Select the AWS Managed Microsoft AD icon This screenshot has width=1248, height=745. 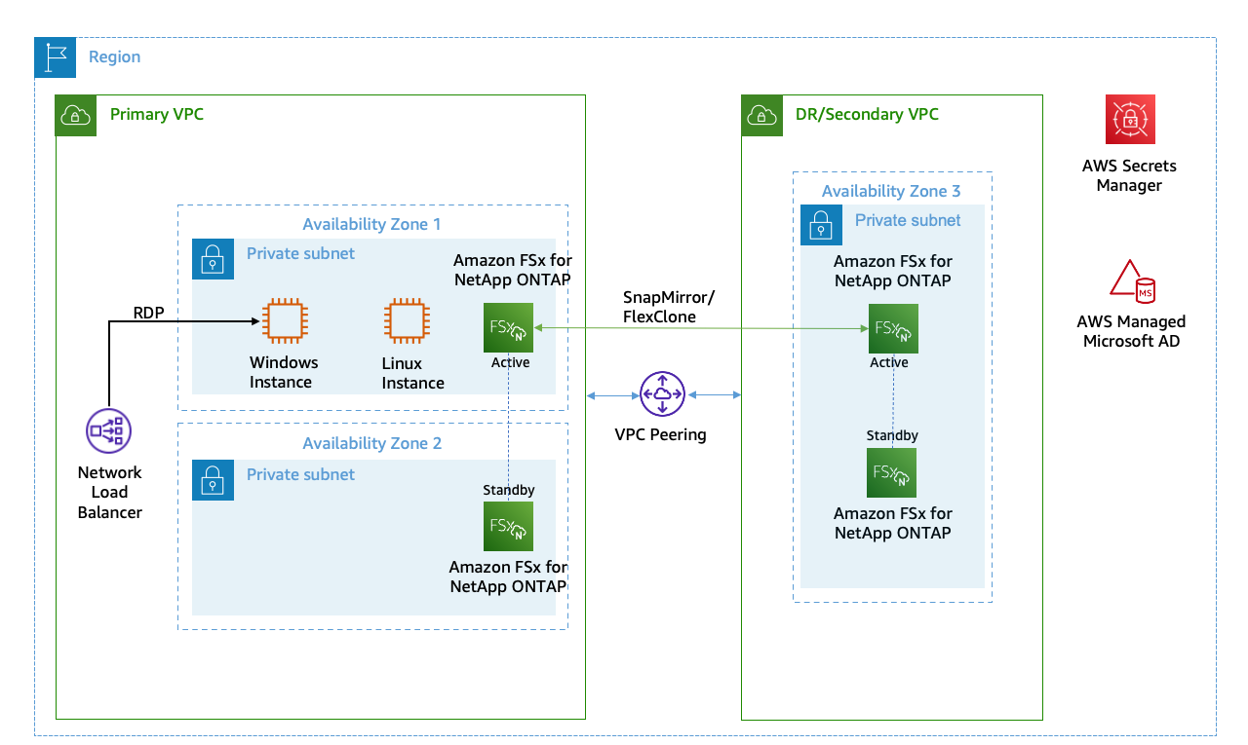click(x=1132, y=281)
